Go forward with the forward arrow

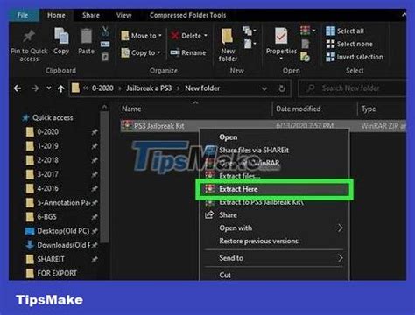coord(35,88)
